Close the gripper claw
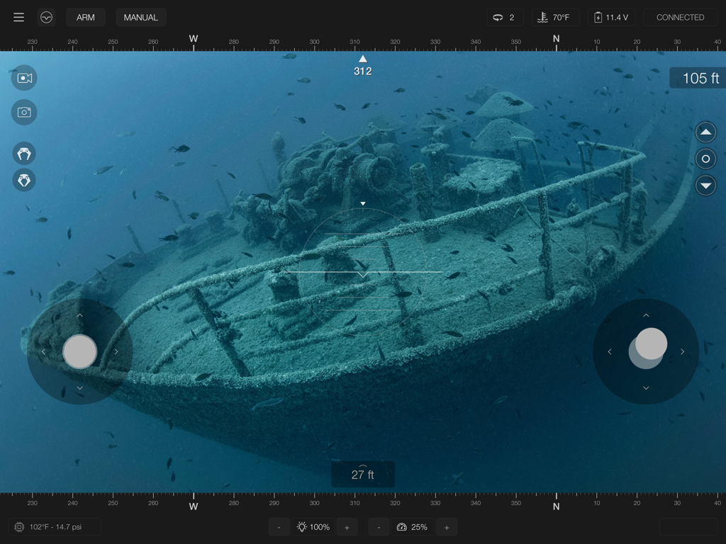The width and height of the screenshot is (726, 544). 24,180
